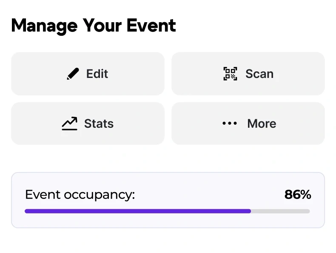The width and height of the screenshot is (336, 253).
Task: Click the Event occupancy label
Action: click(80, 195)
